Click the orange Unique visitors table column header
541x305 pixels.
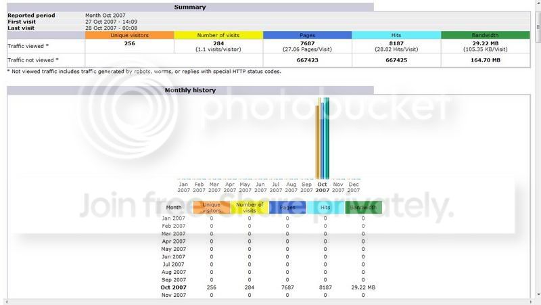(x=212, y=208)
